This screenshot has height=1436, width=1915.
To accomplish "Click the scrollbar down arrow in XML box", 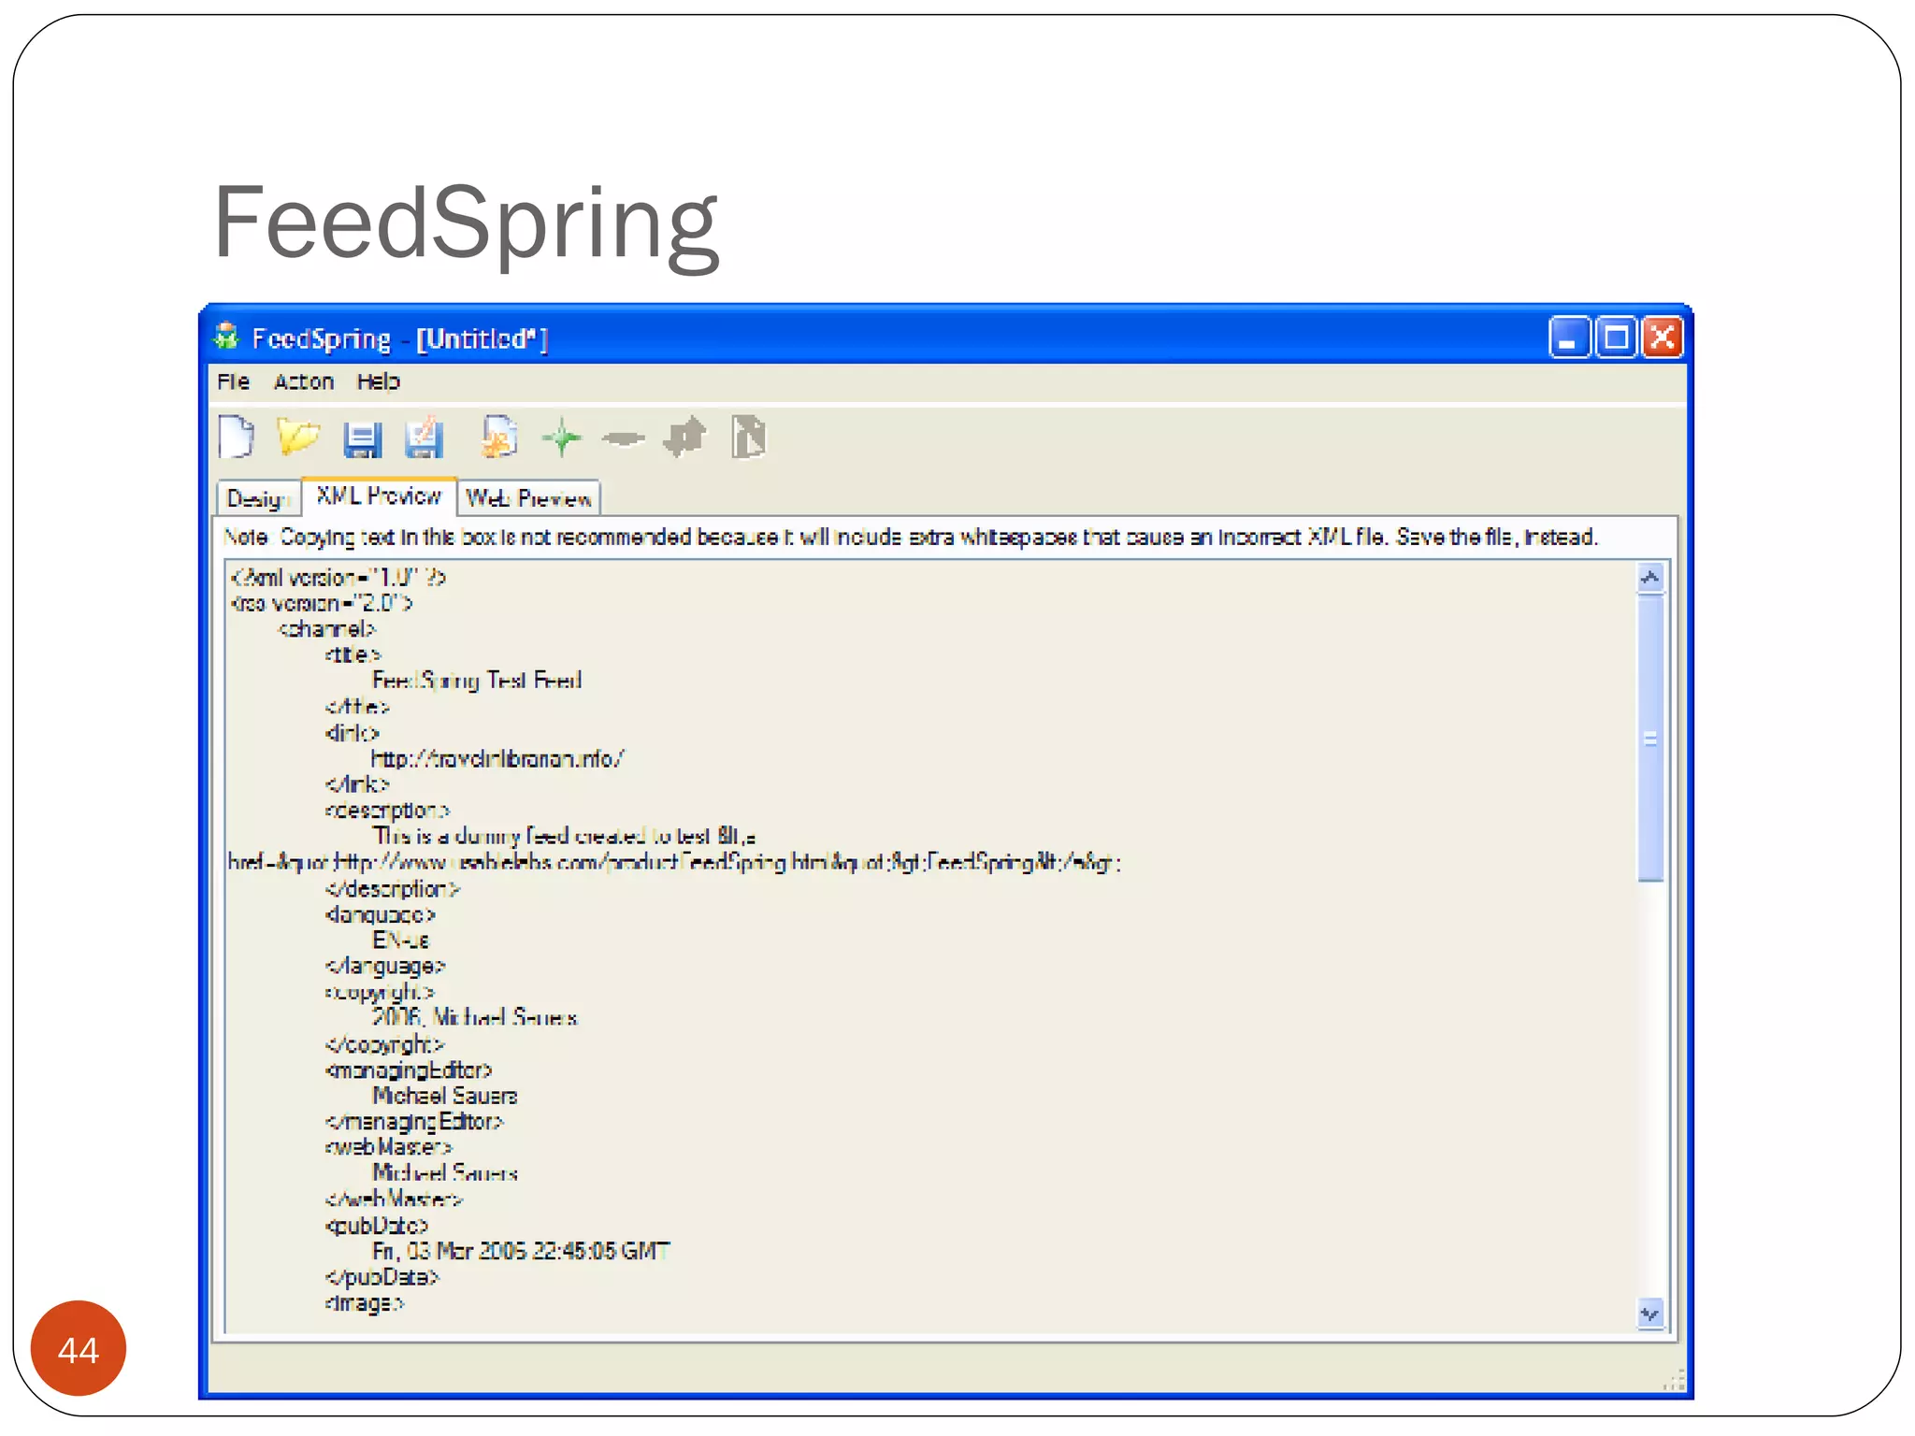I will pos(1650,1314).
